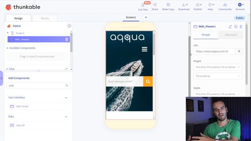251x141 pixels.
Task: Select the Web API component
Action: click(37, 125)
